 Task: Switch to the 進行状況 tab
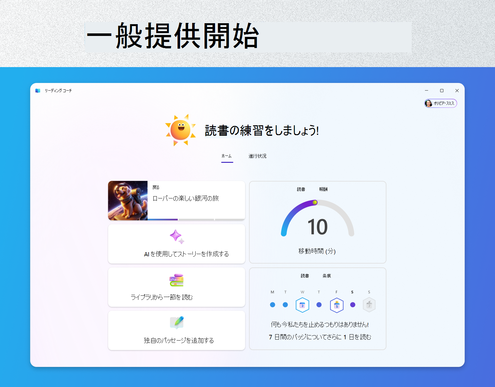[257, 156]
